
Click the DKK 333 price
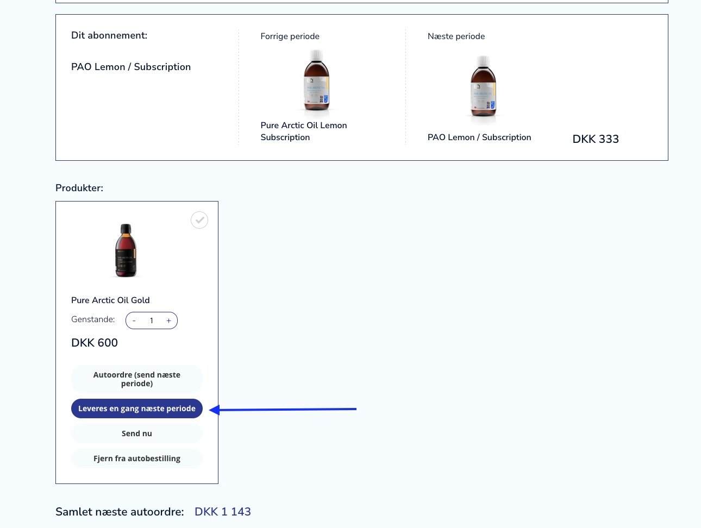(x=596, y=139)
